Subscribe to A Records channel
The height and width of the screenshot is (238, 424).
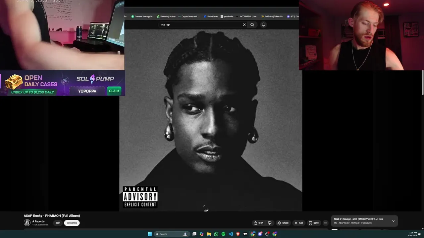(72, 223)
